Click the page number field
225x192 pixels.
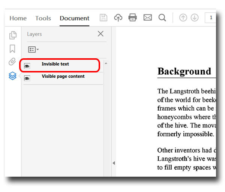click(210, 18)
